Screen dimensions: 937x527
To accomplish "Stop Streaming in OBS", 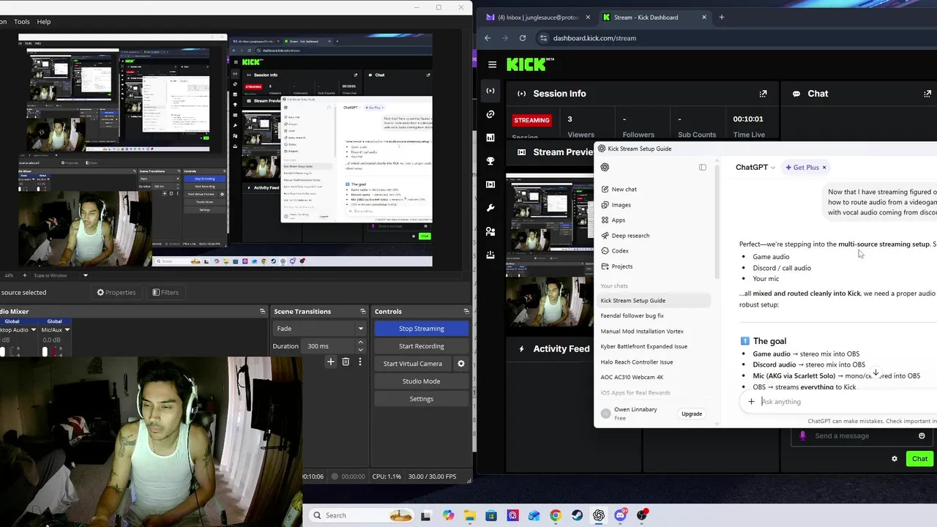I will (422, 329).
